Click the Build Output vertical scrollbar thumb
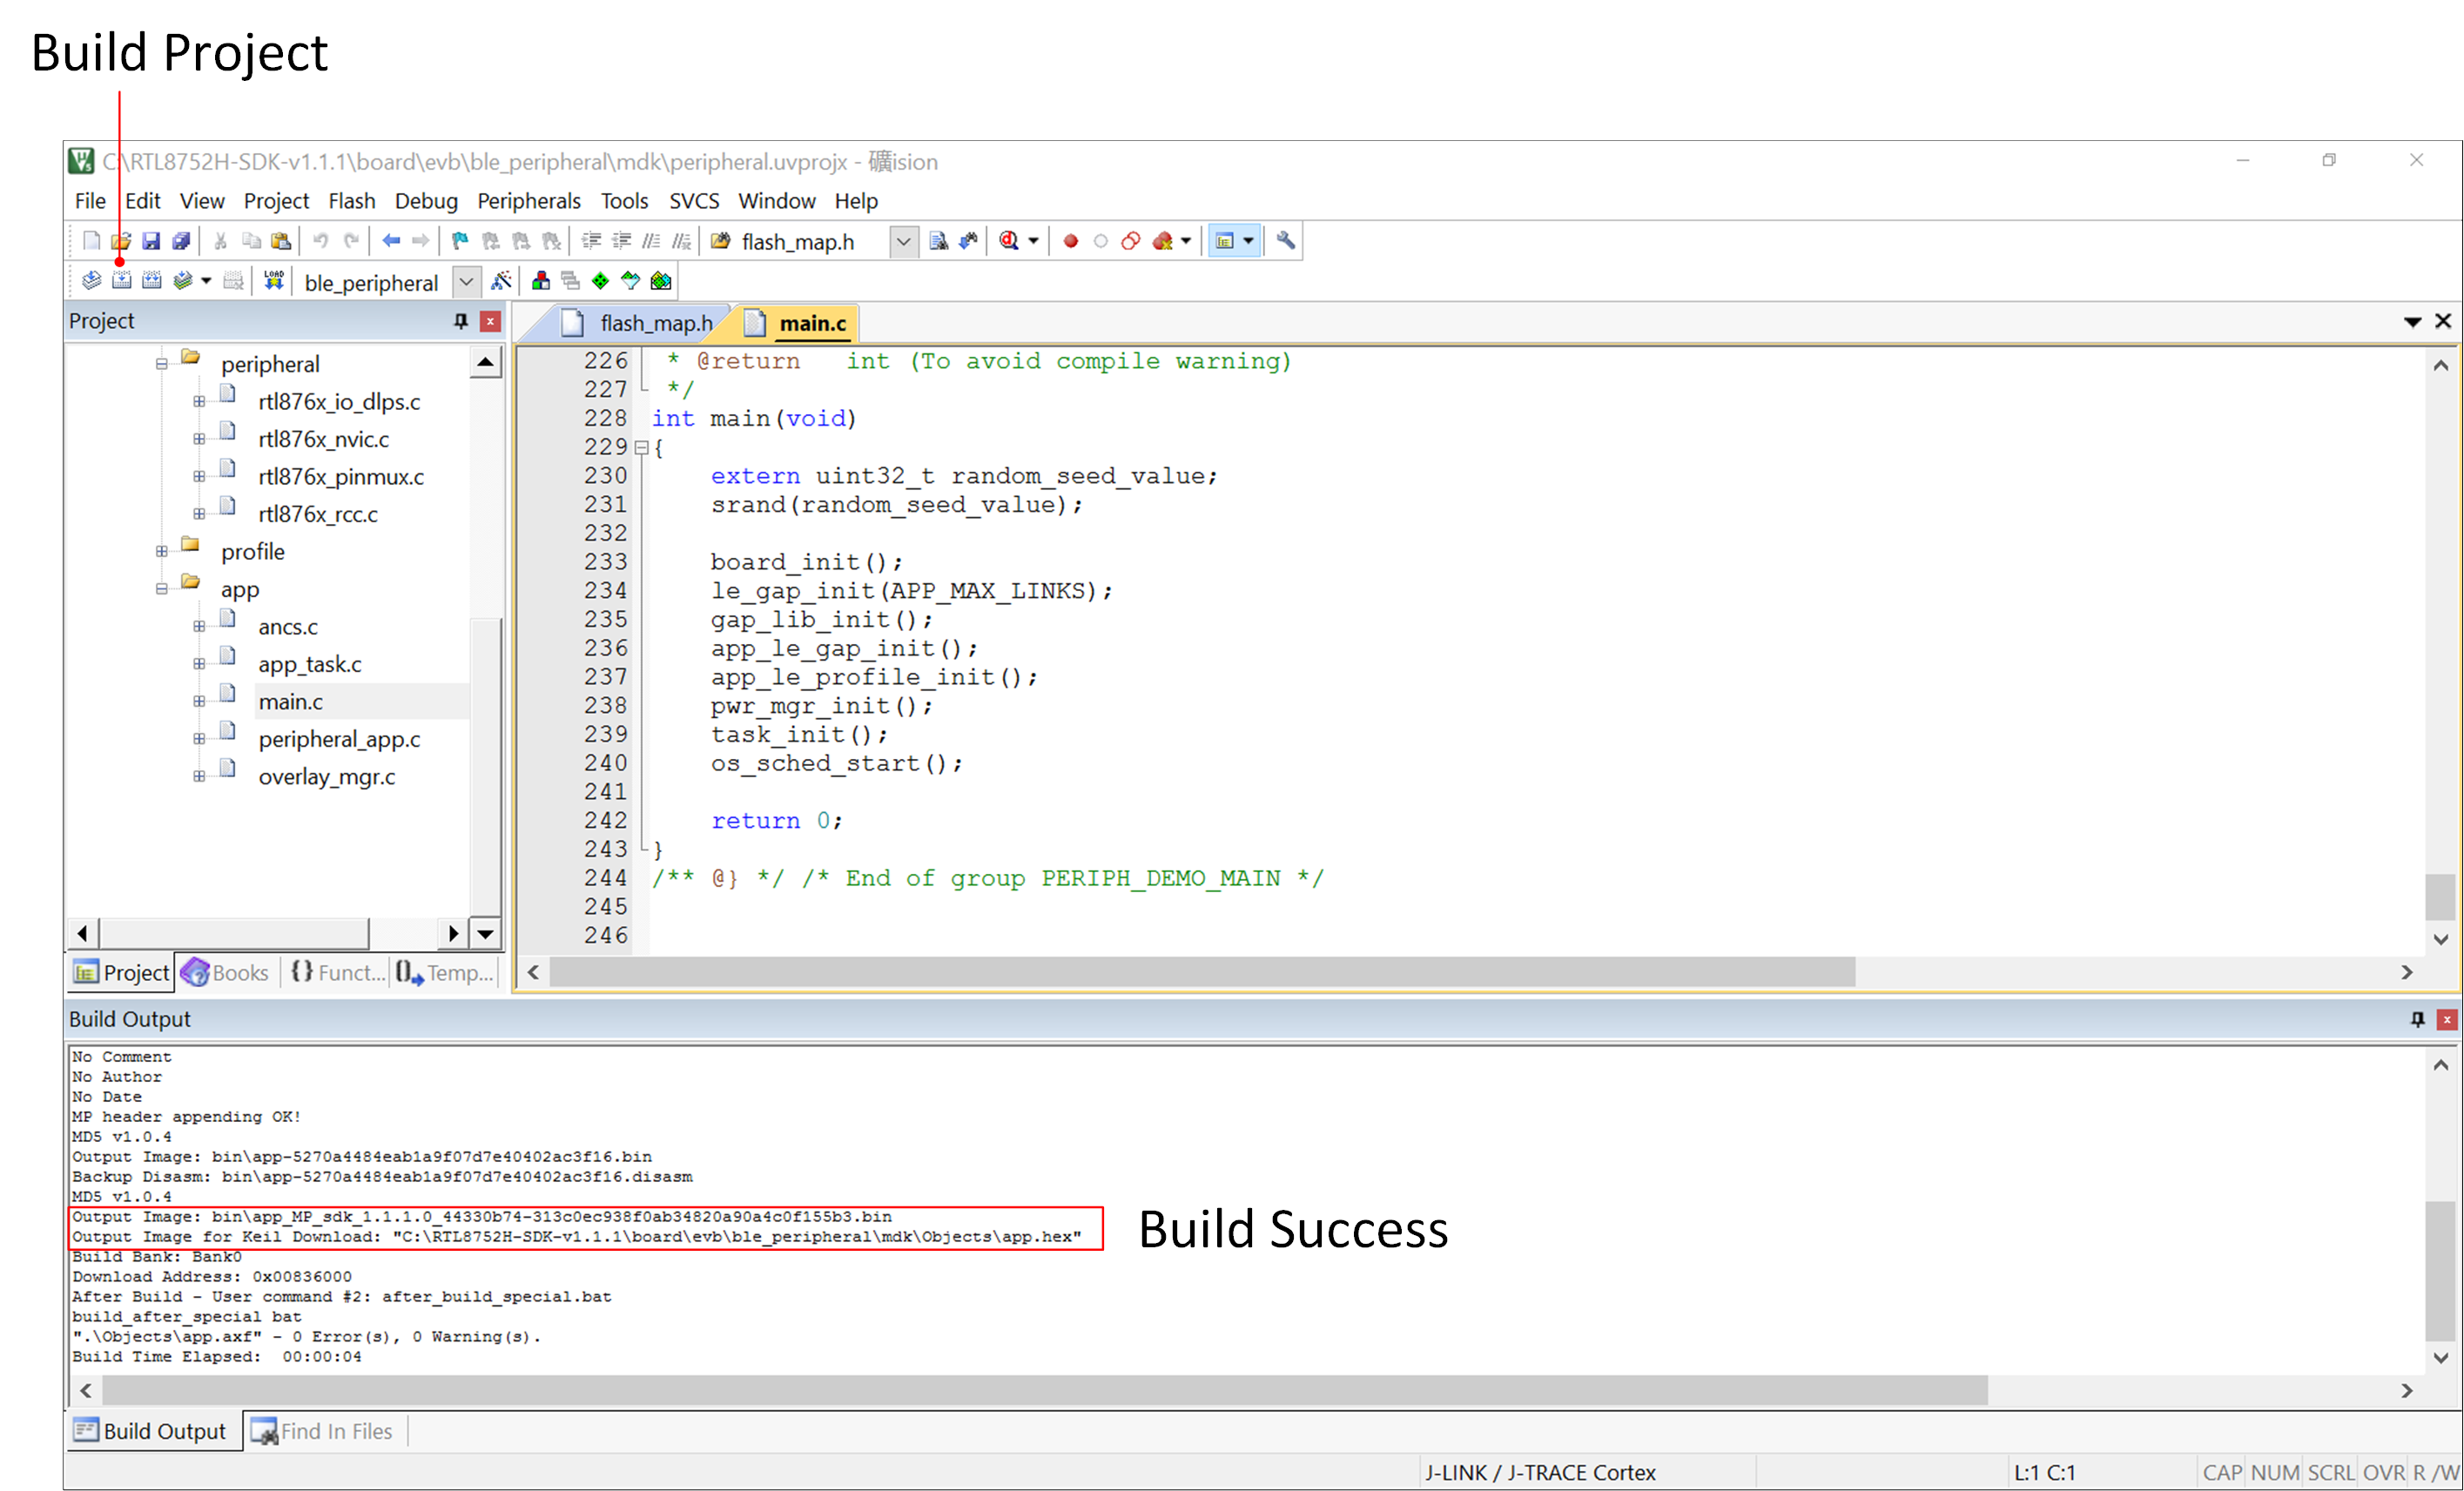The height and width of the screenshot is (1491, 2464). 2440,1271
